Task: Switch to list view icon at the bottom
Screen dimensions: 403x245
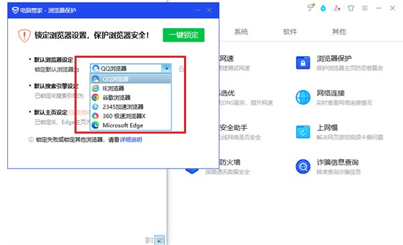Action: (x=149, y=240)
